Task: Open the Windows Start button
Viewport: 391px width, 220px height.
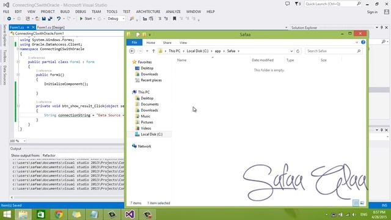Action: [7, 215]
